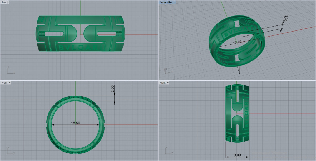Open the Top viewport dropdown arrow
Image resolution: width=316 pixels, height=161 pixels.
tap(8, 2)
